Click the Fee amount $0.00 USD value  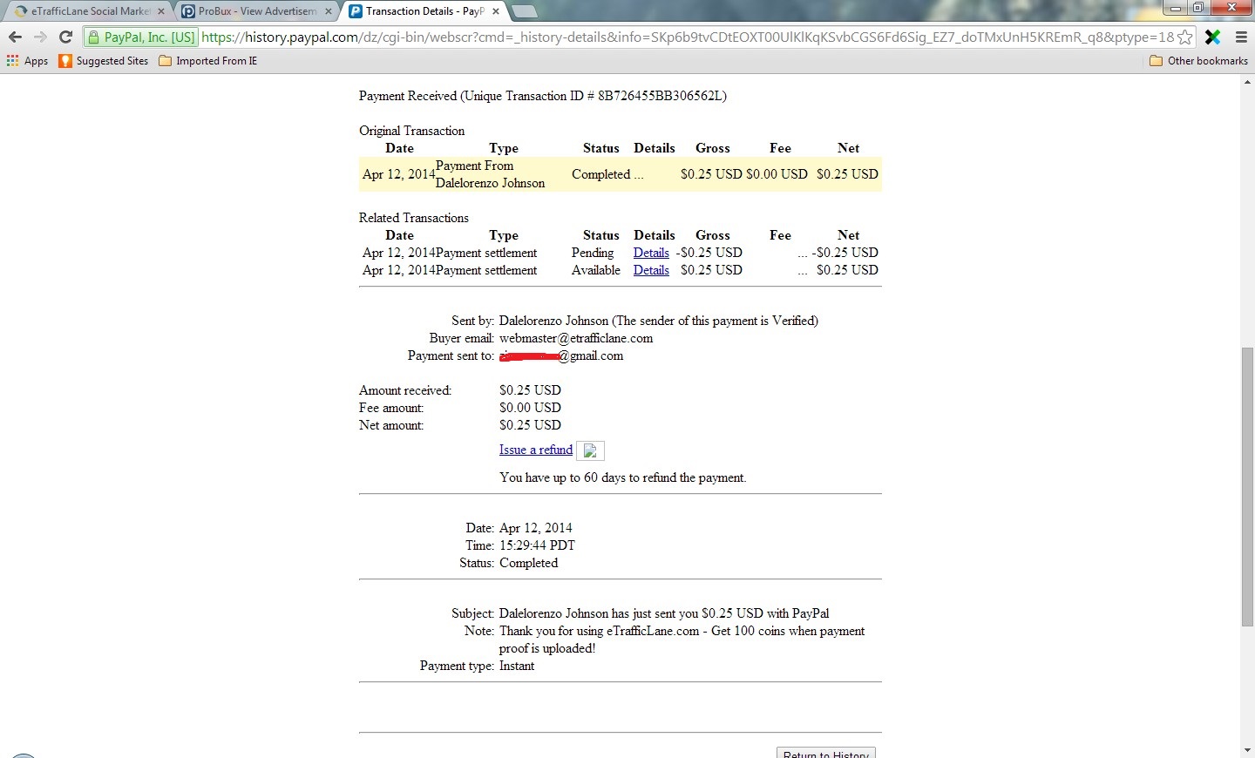click(530, 408)
